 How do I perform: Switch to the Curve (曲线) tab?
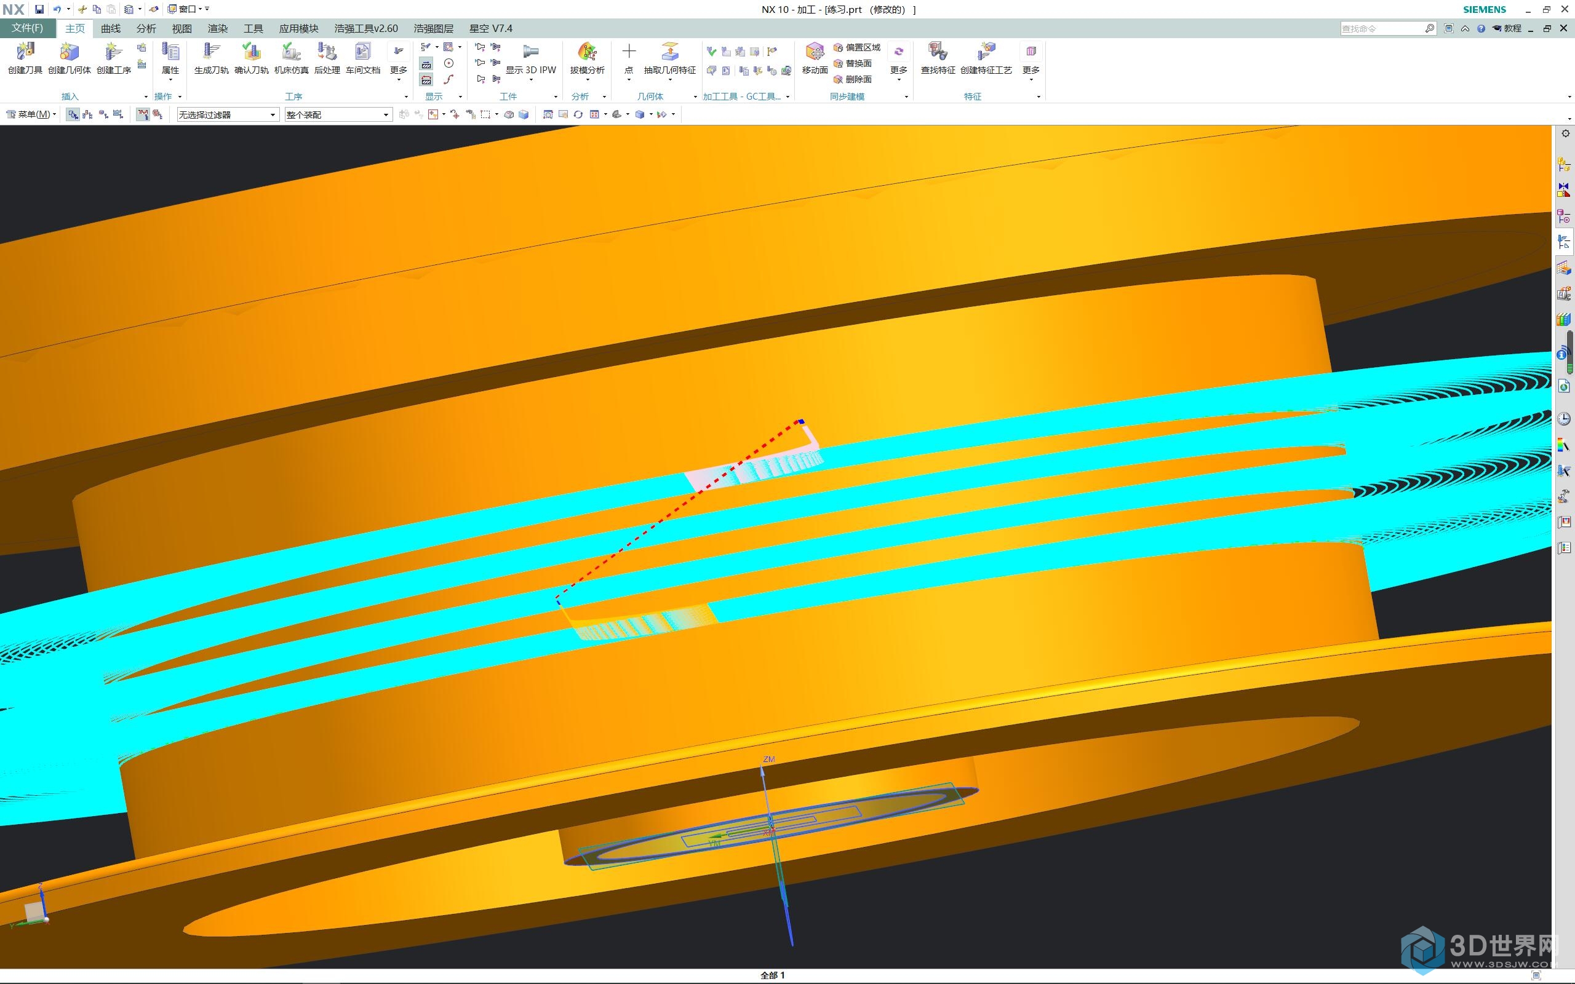click(111, 29)
